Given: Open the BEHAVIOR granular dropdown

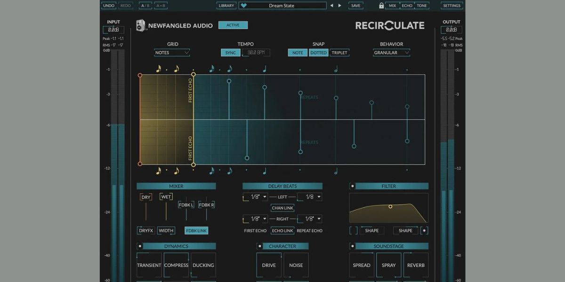Looking at the screenshot, I should [x=391, y=53].
